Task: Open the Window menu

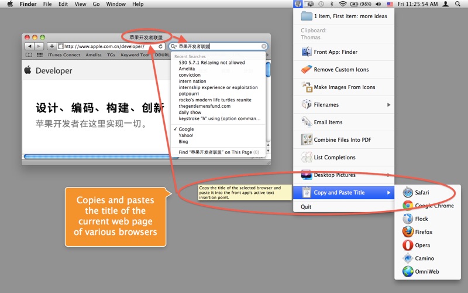Action: coord(116,4)
